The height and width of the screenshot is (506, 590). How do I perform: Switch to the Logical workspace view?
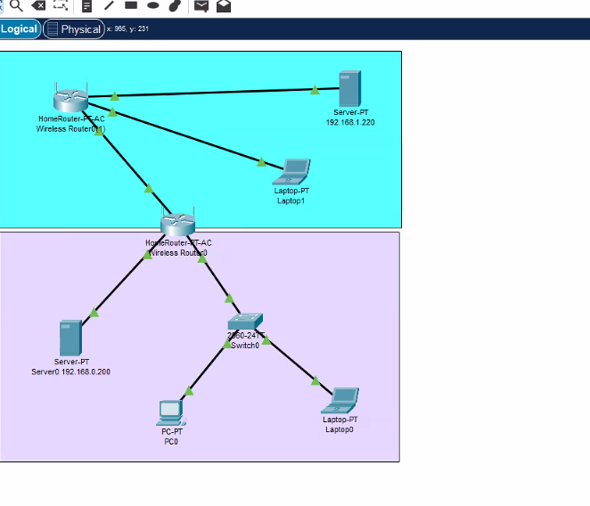tap(20, 29)
